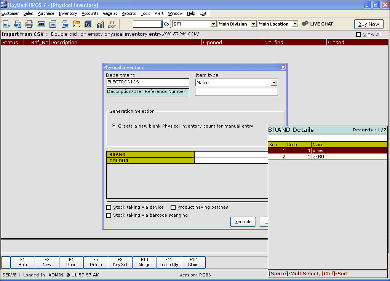The width and height of the screenshot is (390, 281).
Task: Open the Inventory menu
Action: pos(68,13)
